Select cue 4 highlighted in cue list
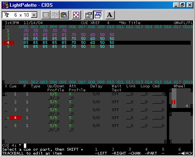 click(x=15, y=118)
